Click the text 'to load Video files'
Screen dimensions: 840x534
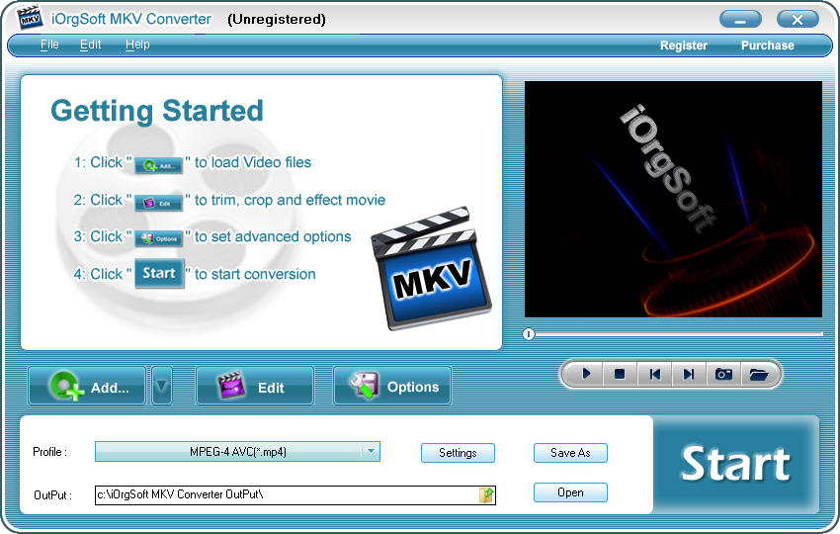pos(253,162)
